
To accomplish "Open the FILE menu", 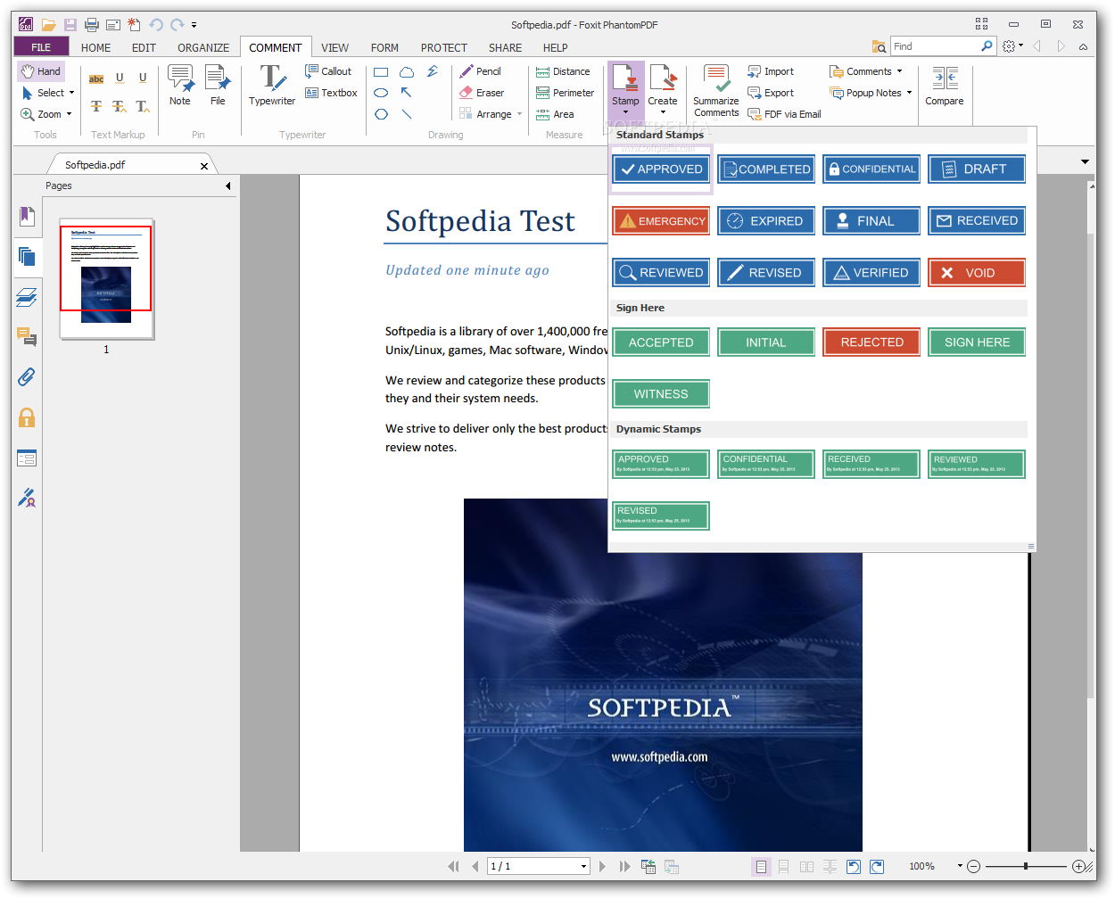I will 41,47.
